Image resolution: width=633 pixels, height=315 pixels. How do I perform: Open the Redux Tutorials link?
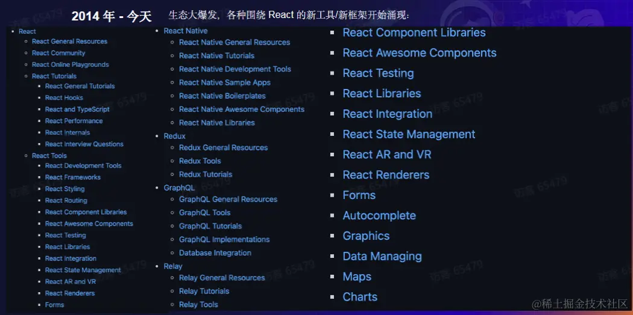[206, 174]
